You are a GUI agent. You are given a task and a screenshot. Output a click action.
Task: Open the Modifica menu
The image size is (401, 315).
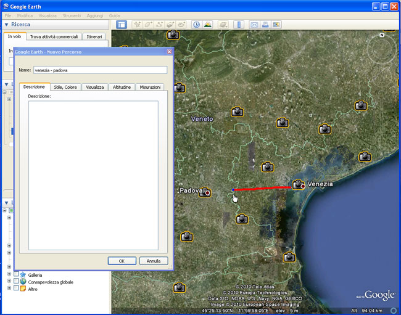tap(25, 15)
